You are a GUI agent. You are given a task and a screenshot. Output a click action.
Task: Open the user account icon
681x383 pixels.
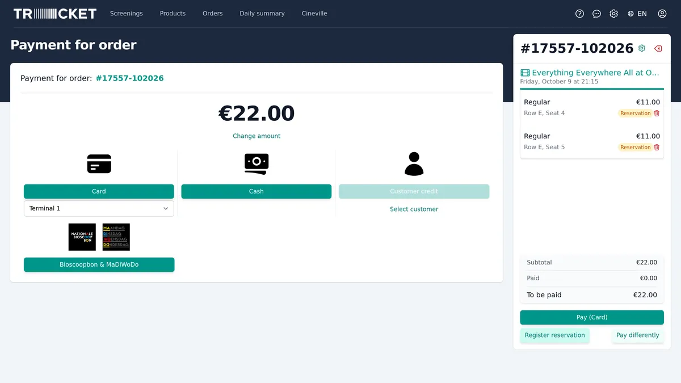point(662,14)
